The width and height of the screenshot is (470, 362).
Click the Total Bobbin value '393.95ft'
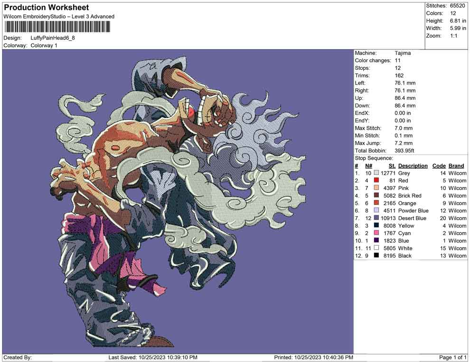coord(404,151)
